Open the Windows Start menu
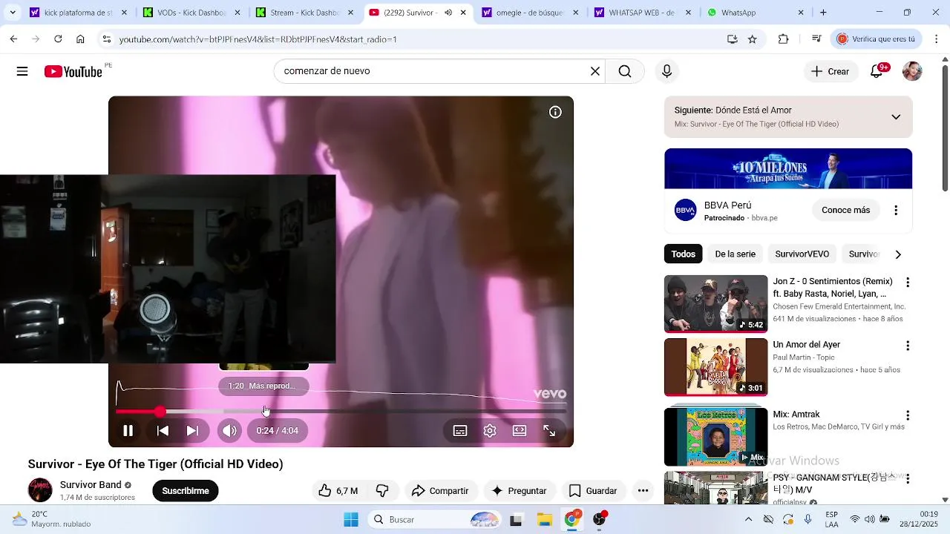950x534 pixels. click(351, 519)
